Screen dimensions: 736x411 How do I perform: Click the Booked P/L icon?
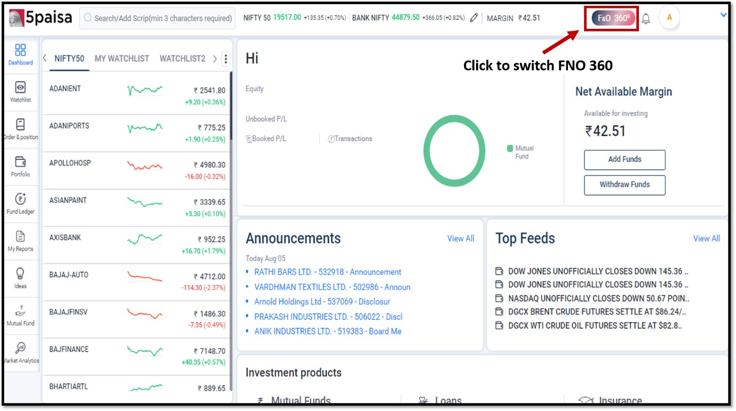click(249, 139)
